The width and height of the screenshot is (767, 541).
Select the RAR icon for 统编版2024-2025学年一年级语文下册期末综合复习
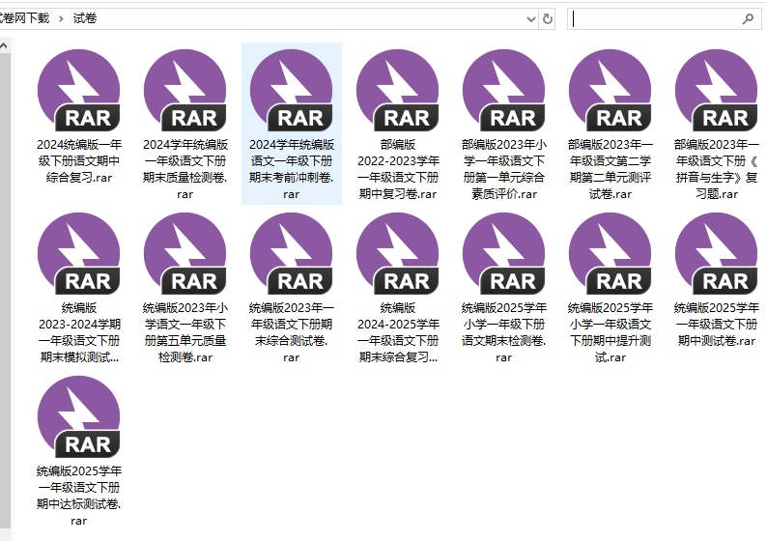pyautogui.click(x=398, y=254)
